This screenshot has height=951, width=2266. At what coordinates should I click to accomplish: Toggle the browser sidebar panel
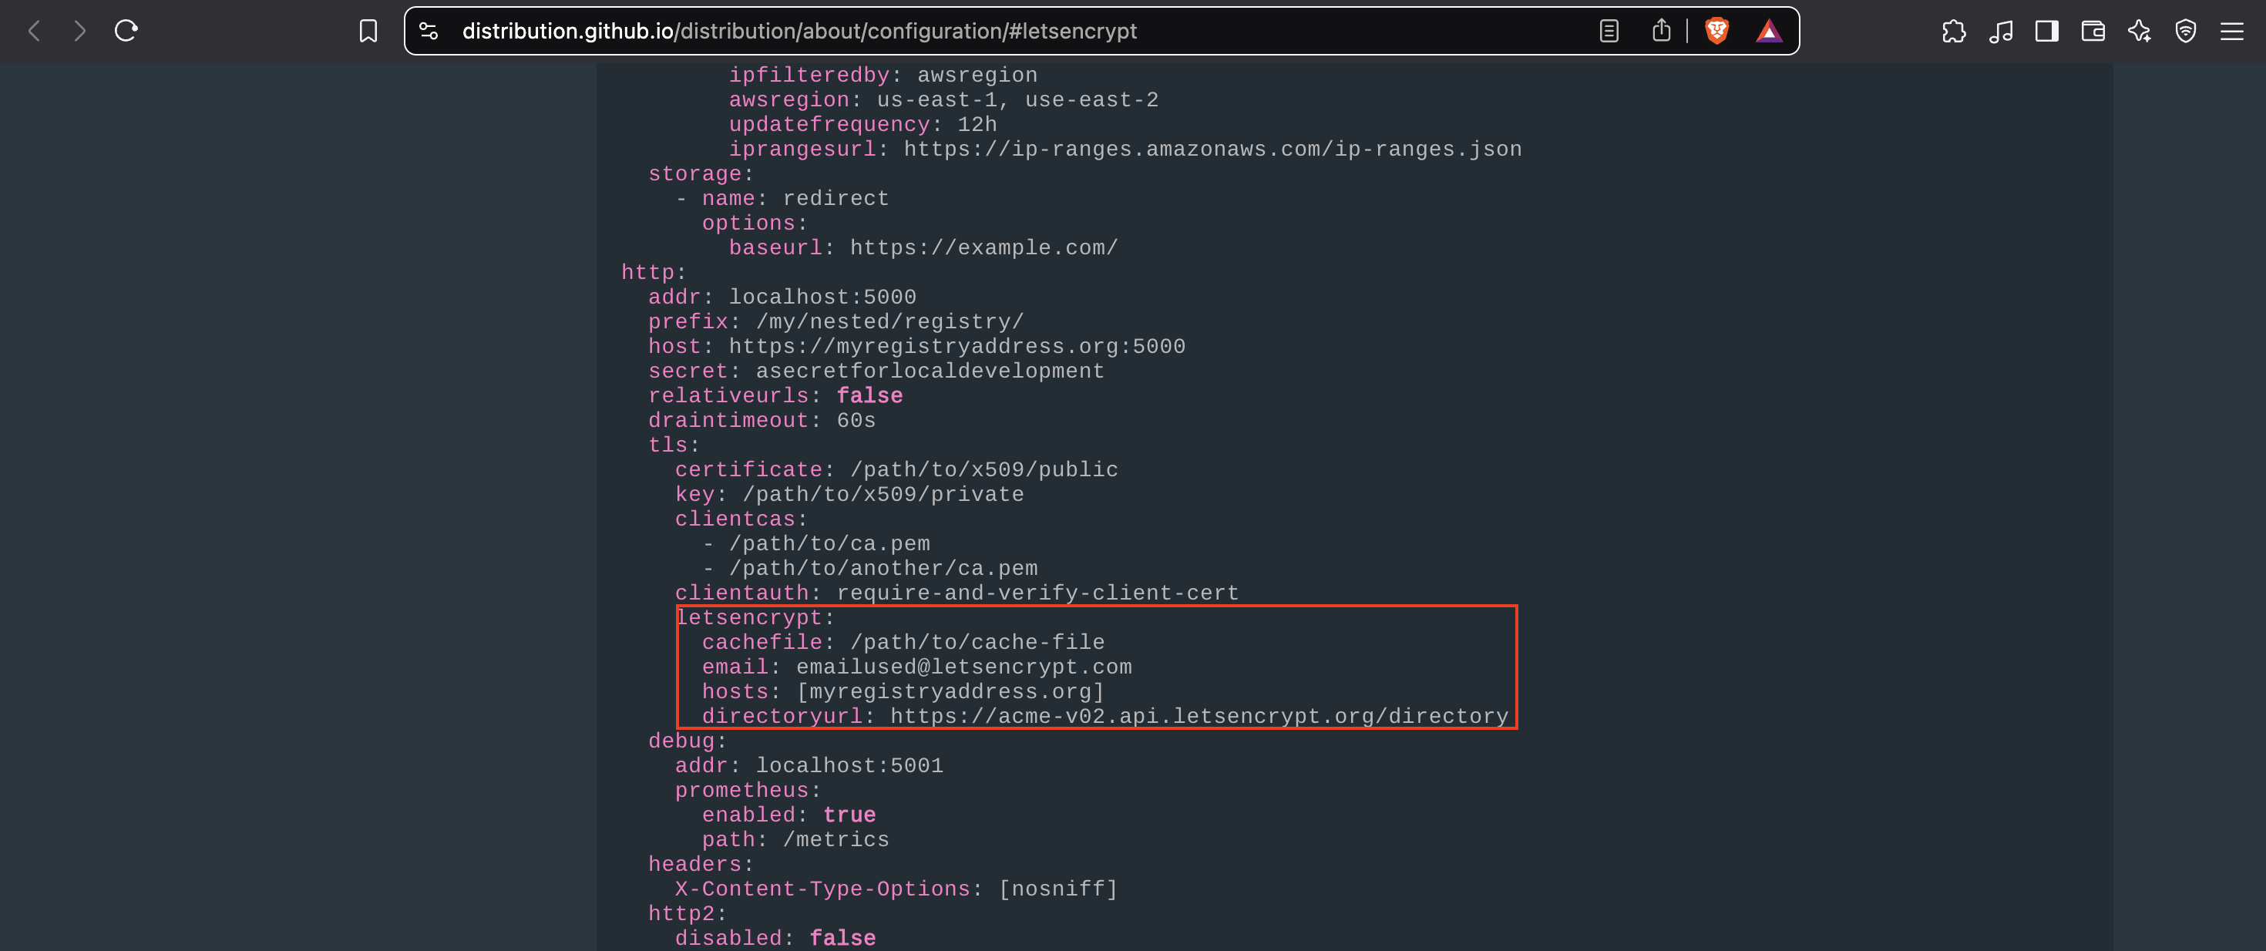pyautogui.click(x=2046, y=32)
